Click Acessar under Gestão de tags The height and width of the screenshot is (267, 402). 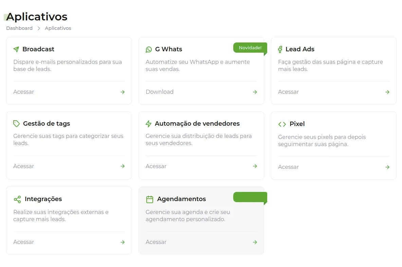pyautogui.click(x=23, y=166)
